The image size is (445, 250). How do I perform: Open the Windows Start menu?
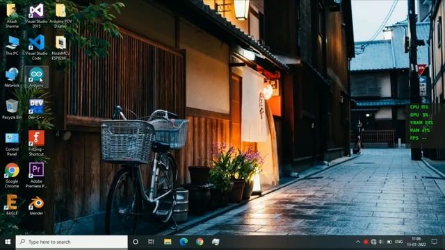tap(8, 242)
